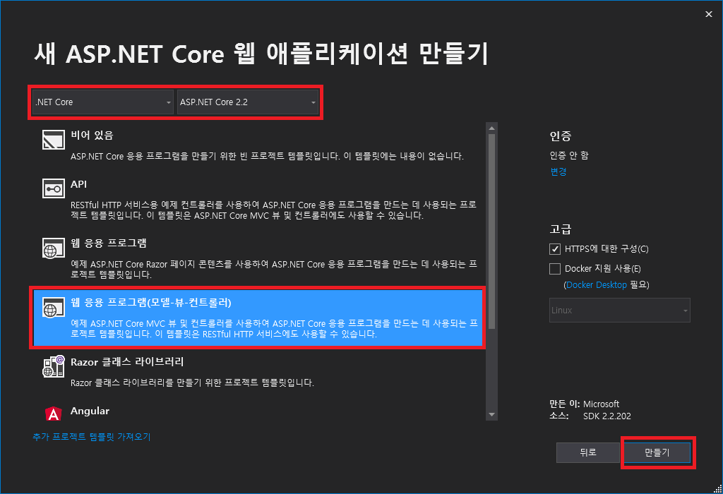Screen dimensions: 723x494
Task: Click the 뒤로 back button
Action: 588,452
